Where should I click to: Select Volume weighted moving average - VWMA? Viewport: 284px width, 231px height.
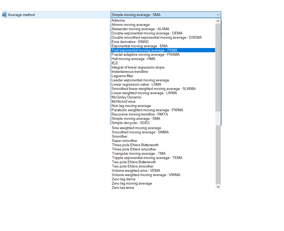coord(146,175)
